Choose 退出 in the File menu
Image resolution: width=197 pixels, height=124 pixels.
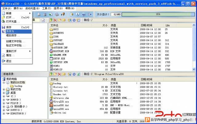pos(17,61)
